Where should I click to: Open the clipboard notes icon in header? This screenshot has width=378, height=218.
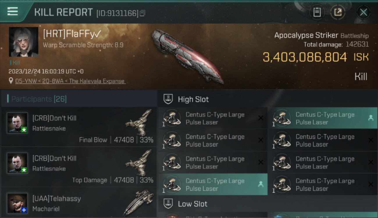click(317, 12)
